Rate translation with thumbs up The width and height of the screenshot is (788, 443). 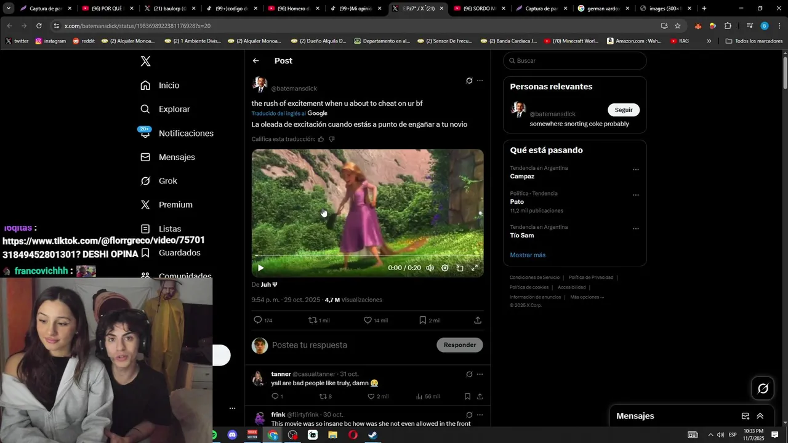pyautogui.click(x=321, y=139)
